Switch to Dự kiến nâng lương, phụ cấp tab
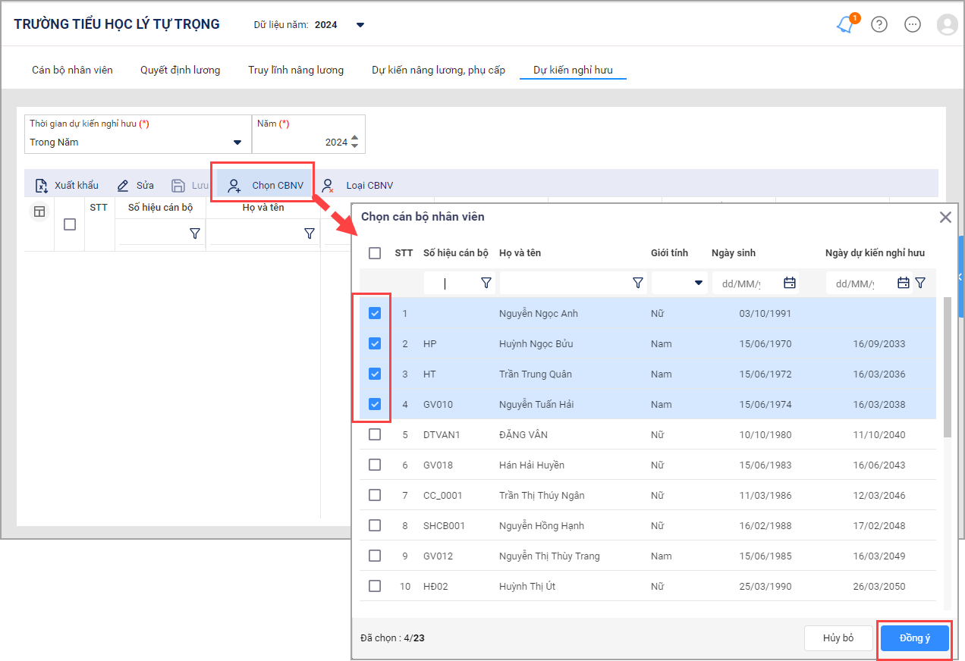This screenshot has height=661, width=965. tap(438, 70)
